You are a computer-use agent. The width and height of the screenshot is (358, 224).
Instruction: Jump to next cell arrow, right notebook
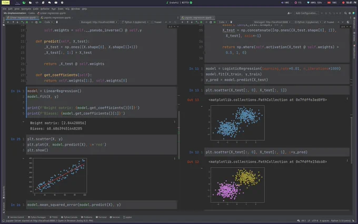(x=343, y=22)
